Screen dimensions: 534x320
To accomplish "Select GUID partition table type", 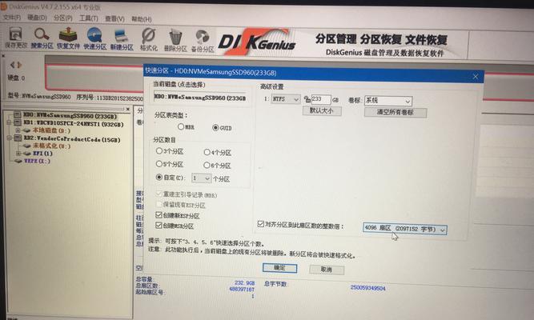I will tap(215, 128).
